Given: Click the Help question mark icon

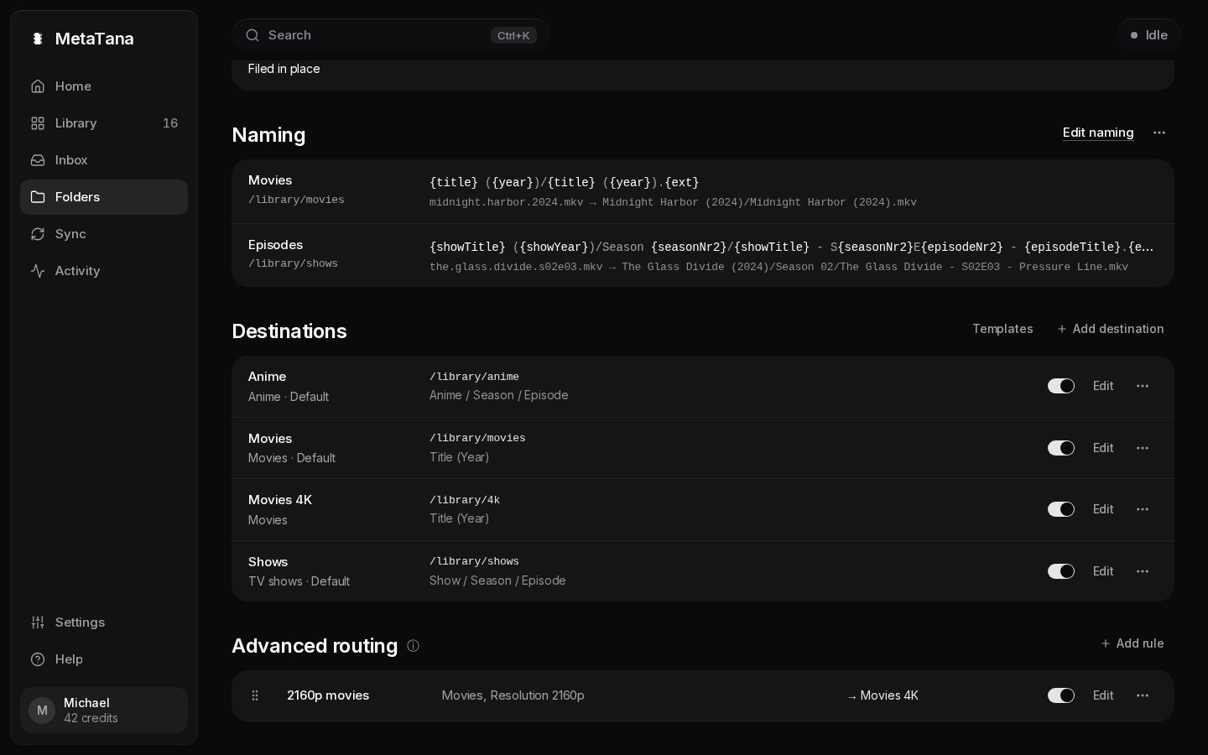Looking at the screenshot, I should tap(38, 659).
